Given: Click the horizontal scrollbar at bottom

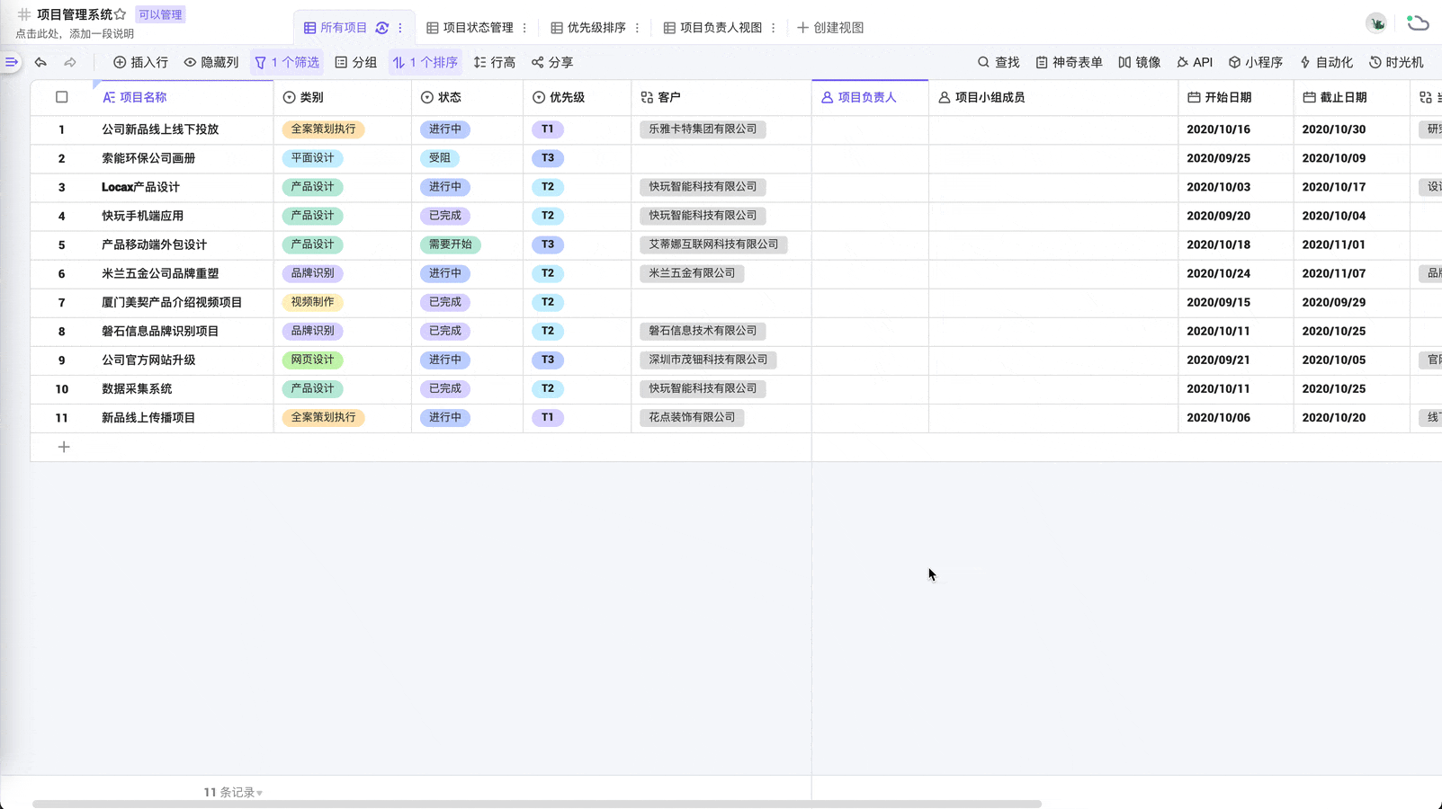Looking at the screenshot, I should (536, 804).
